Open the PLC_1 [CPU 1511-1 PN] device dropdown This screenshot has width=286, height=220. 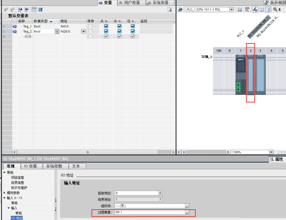point(231,9)
